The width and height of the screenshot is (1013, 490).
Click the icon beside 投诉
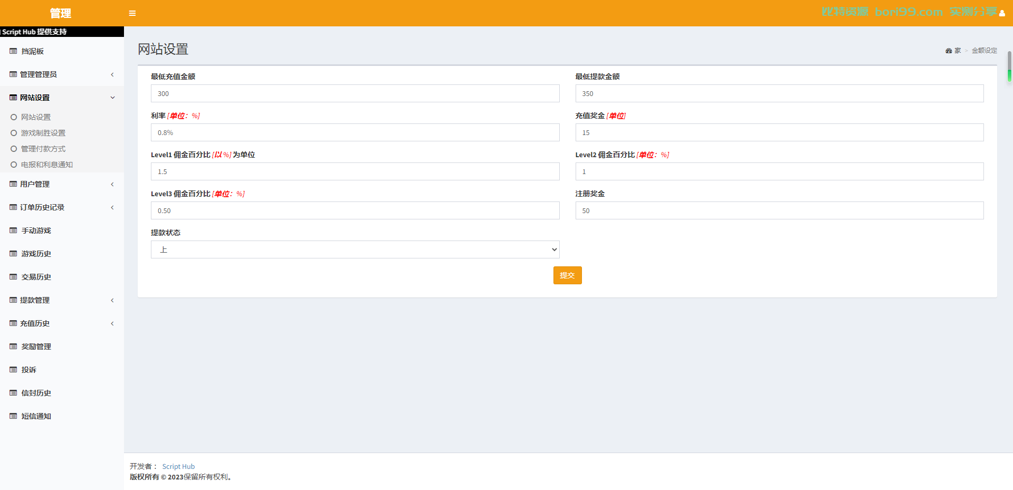click(x=13, y=370)
